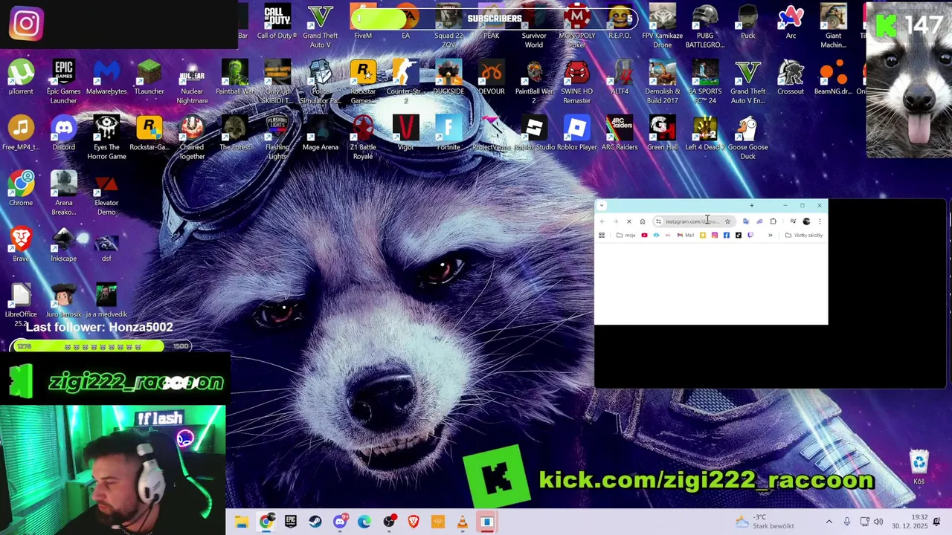
Task: Open the Instagram bookmark in the bookmarks bar
Action: pos(715,236)
